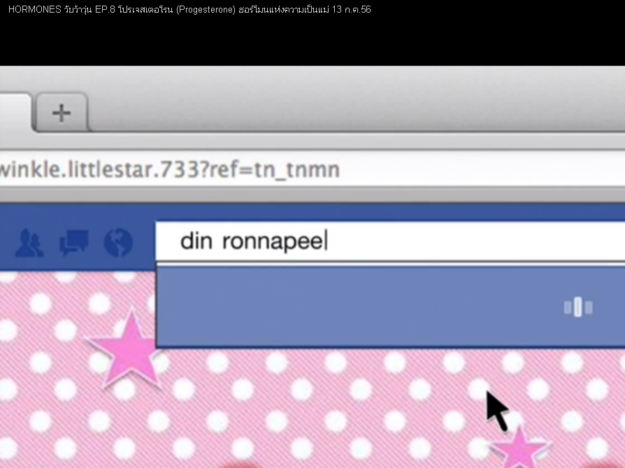Screen dimensions: 625x468
Task: Click the video title text at top
Action: click(x=189, y=9)
